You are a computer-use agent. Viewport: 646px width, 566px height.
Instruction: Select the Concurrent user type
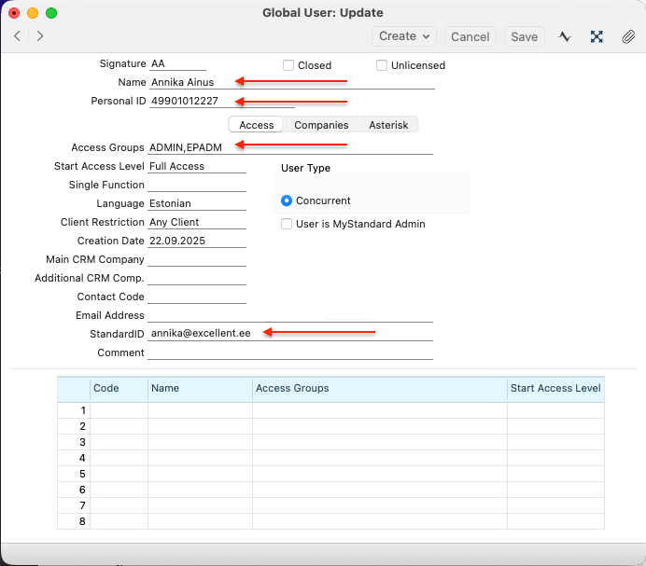click(288, 200)
